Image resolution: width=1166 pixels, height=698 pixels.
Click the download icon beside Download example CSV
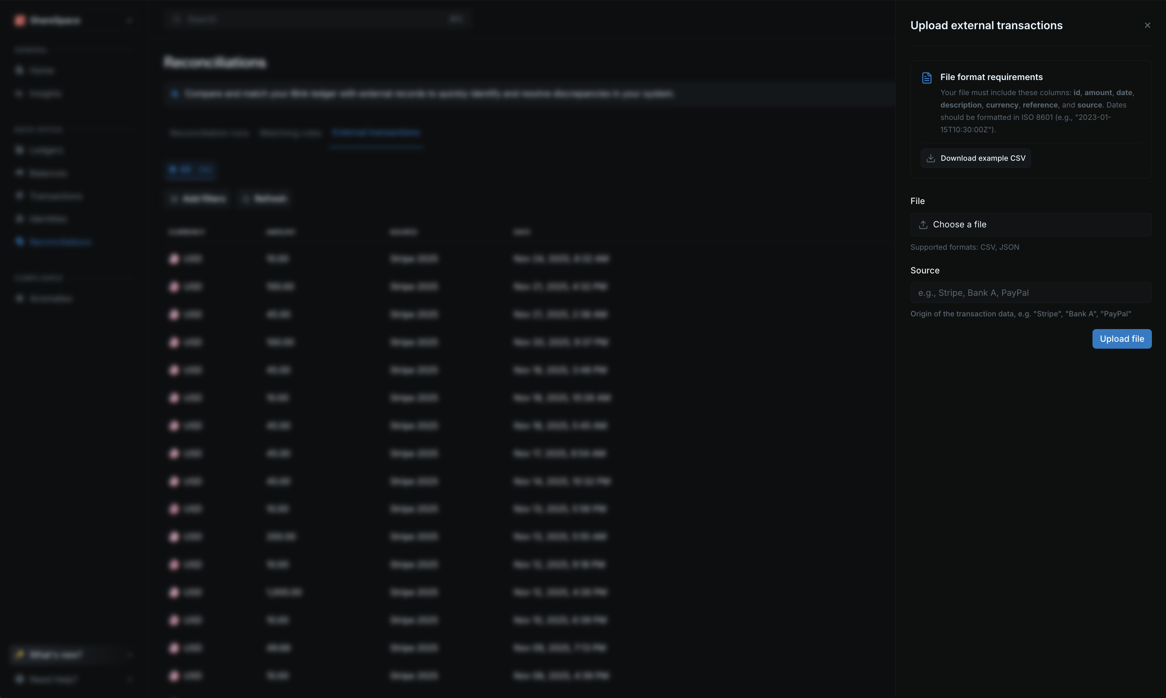point(930,158)
